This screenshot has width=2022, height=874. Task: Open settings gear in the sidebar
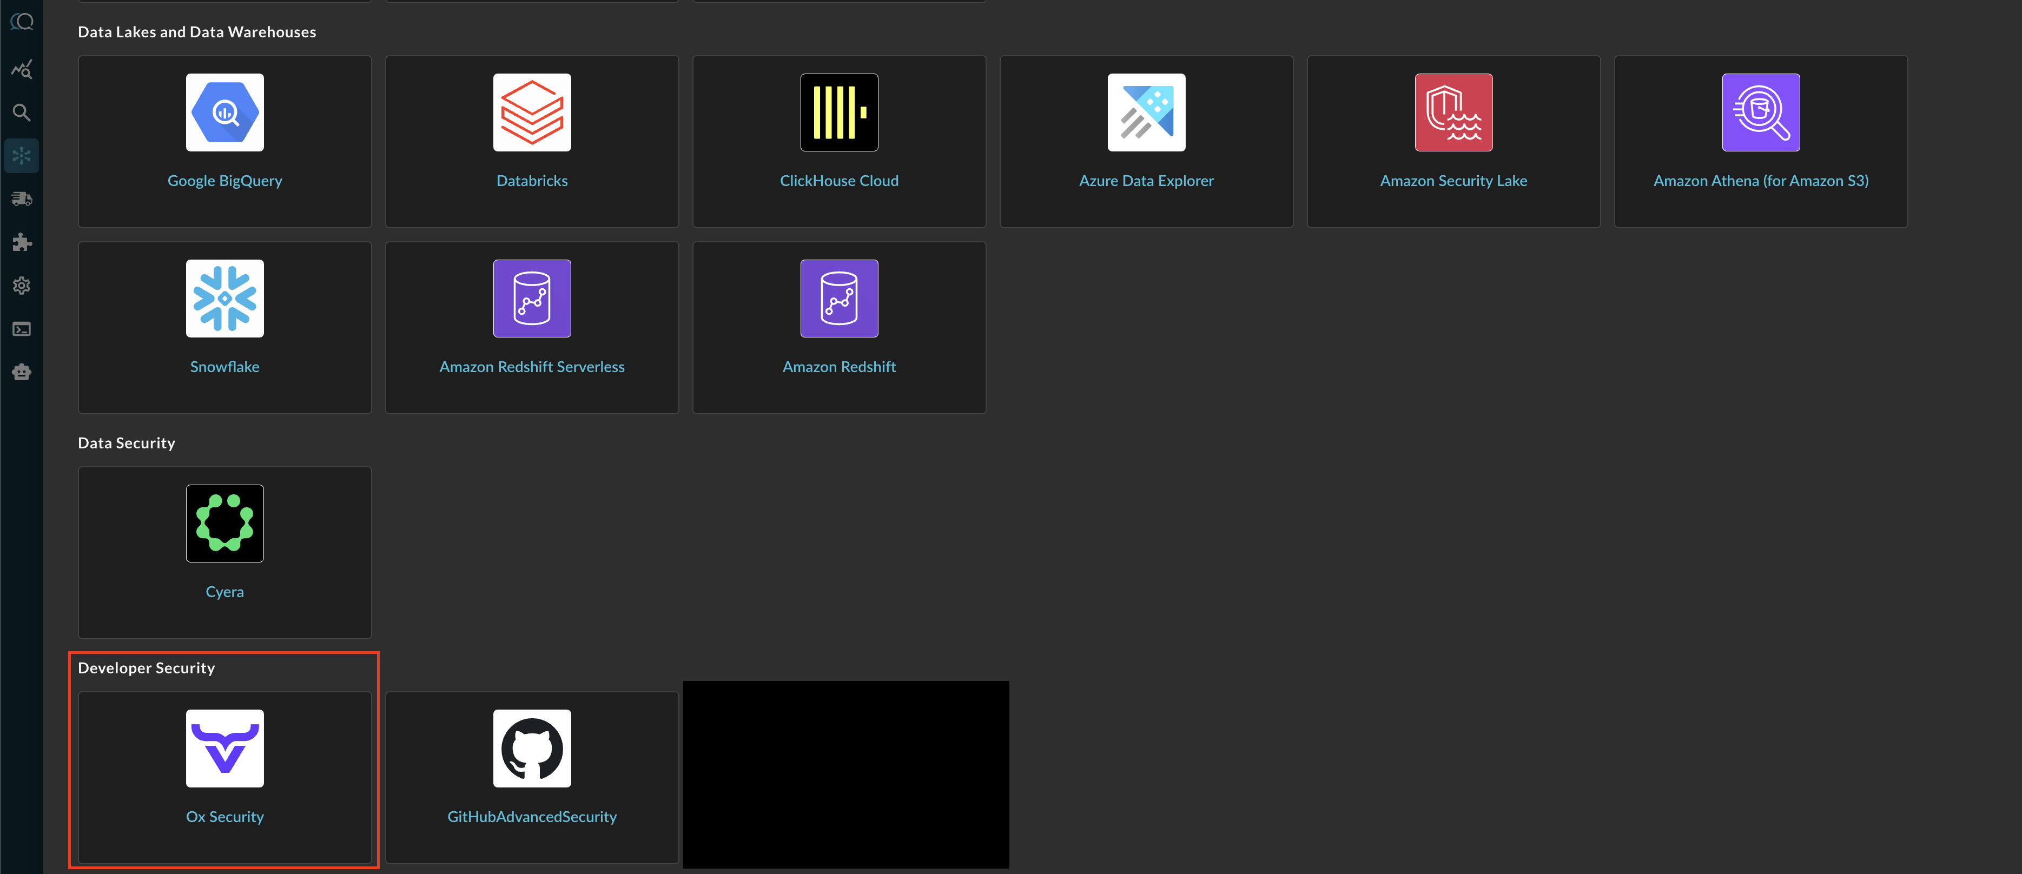pyautogui.click(x=22, y=286)
